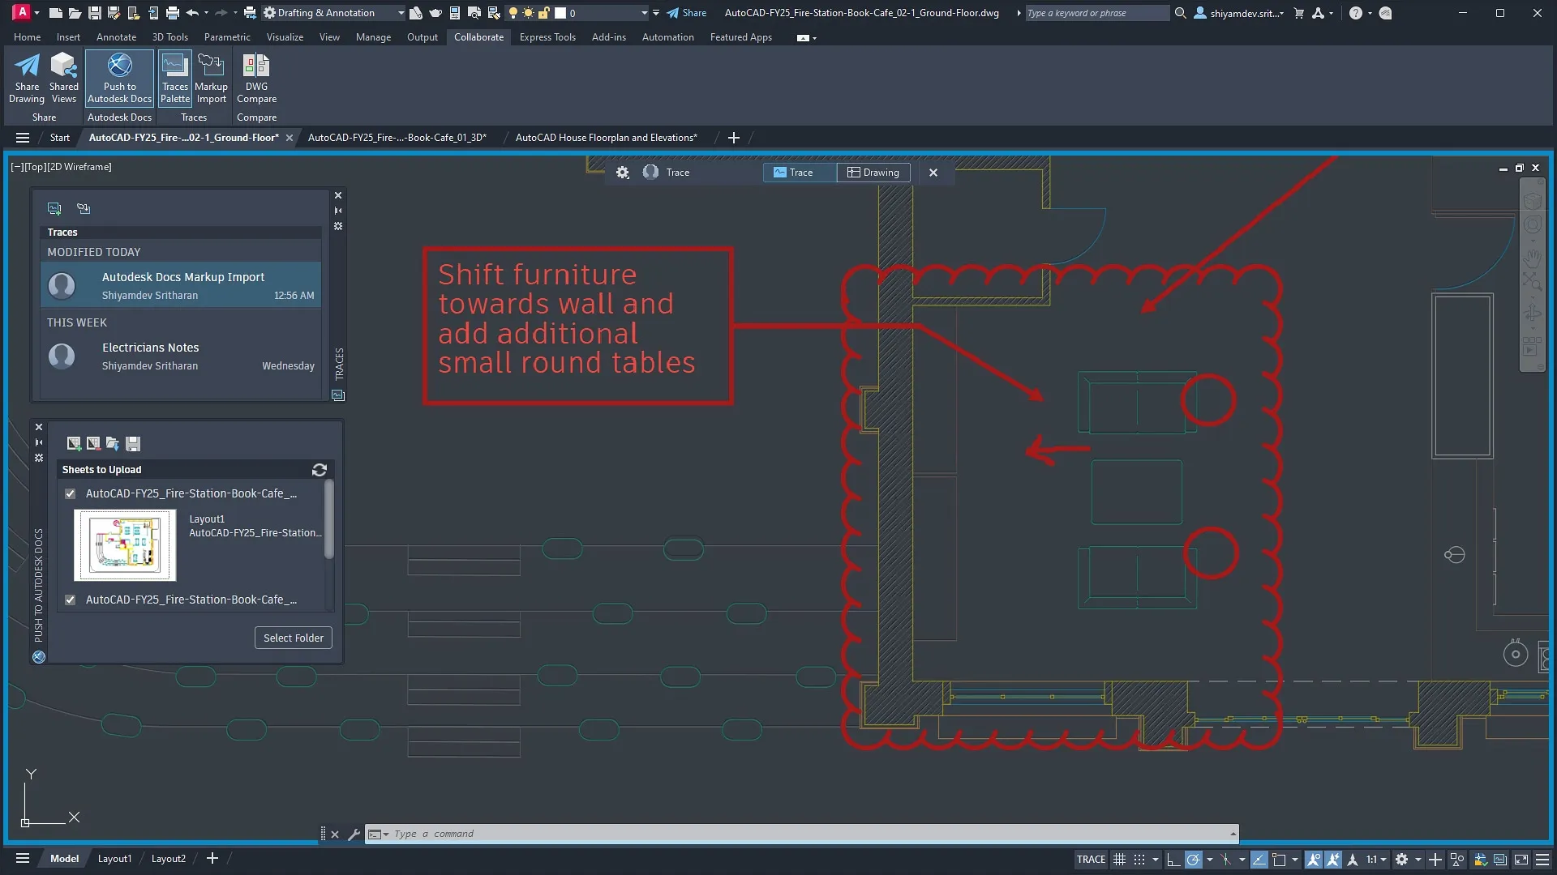This screenshot has height=875, width=1557.
Task: Click the current color swatch in the top toolbar
Action: click(x=560, y=13)
